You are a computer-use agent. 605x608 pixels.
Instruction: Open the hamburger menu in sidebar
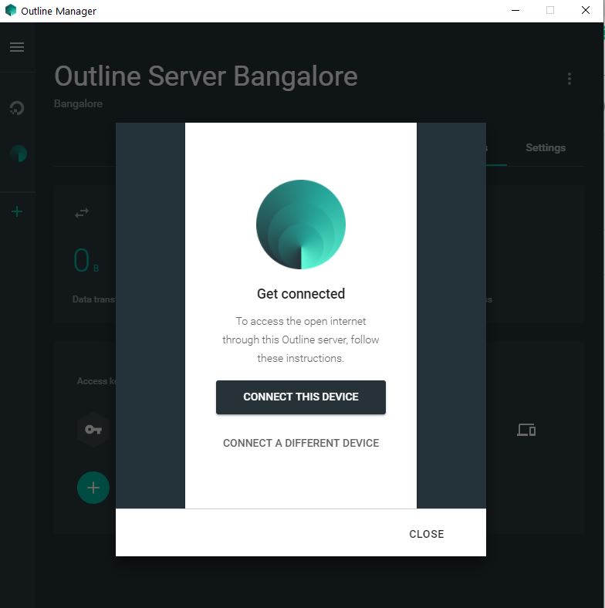[17, 47]
